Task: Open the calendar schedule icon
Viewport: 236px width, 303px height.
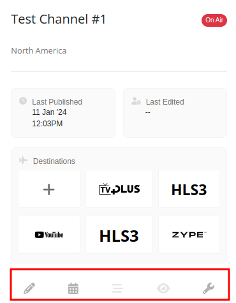Action: 73,288
